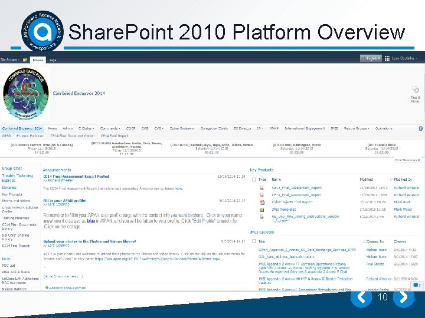
Task: Open CE14 Final Assessment Report Posted announcement
Action: point(76,176)
